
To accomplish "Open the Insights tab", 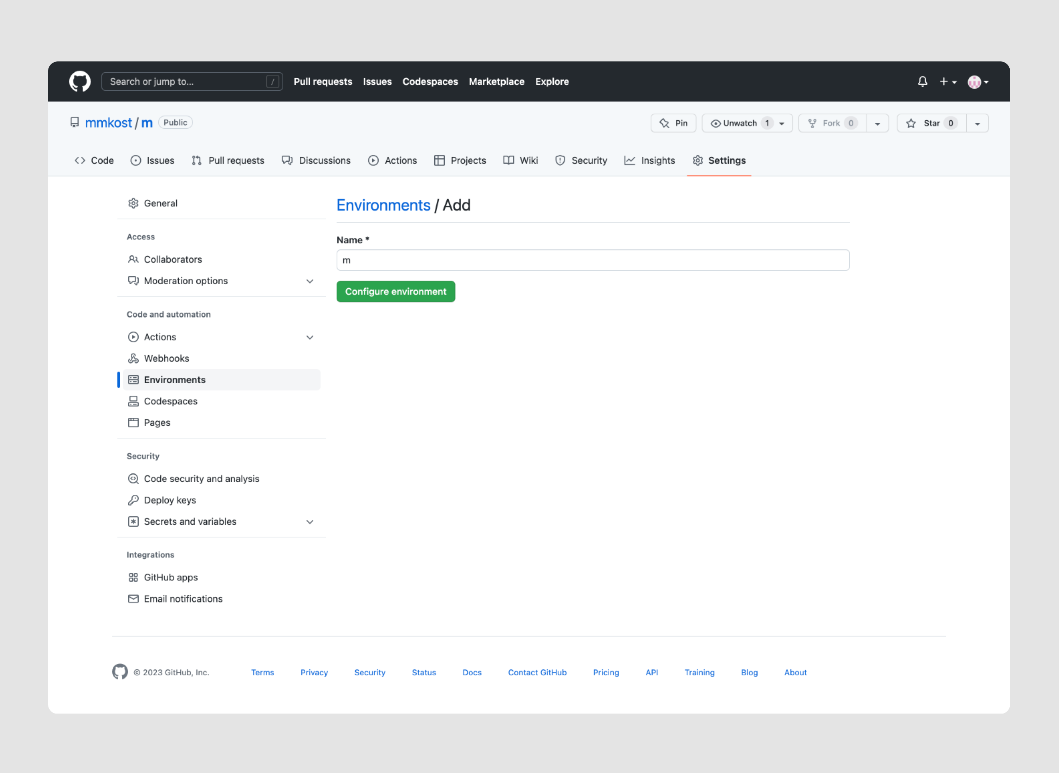I will pyautogui.click(x=649, y=160).
